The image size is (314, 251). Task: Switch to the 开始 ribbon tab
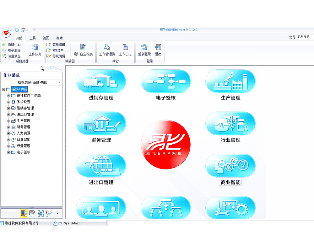19,38
